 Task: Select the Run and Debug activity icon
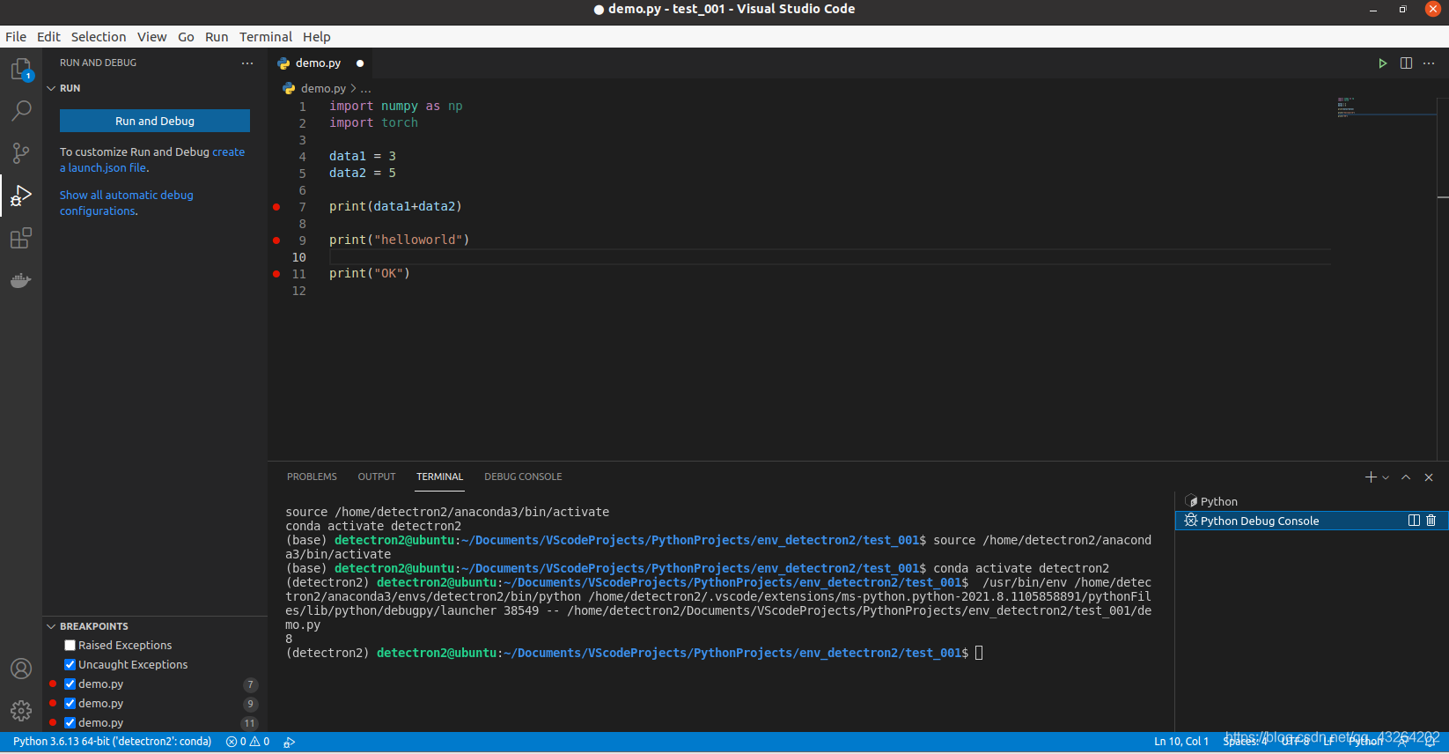pos(21,196)
